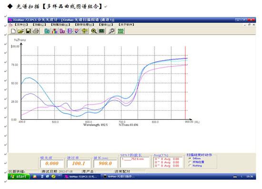Select the 546nm scan-end radio option
Image resolution: width=262 pixels, height=189 pixels.
point(190,158)
